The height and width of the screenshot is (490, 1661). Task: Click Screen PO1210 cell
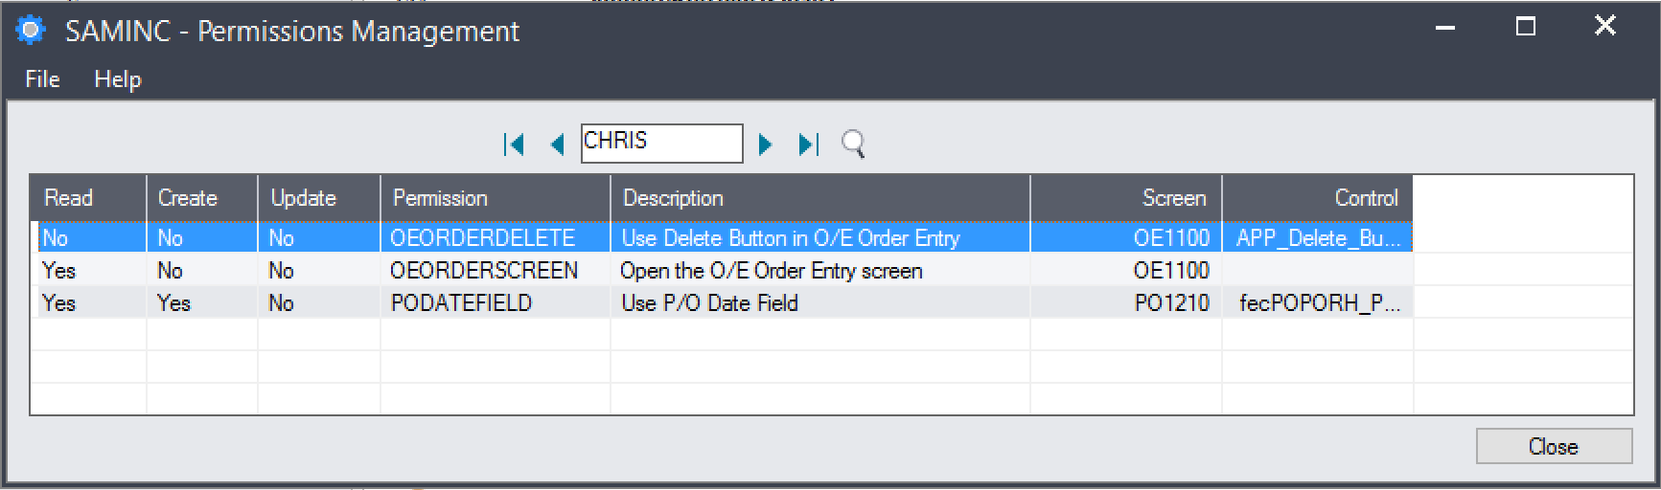coord(1126,302)
